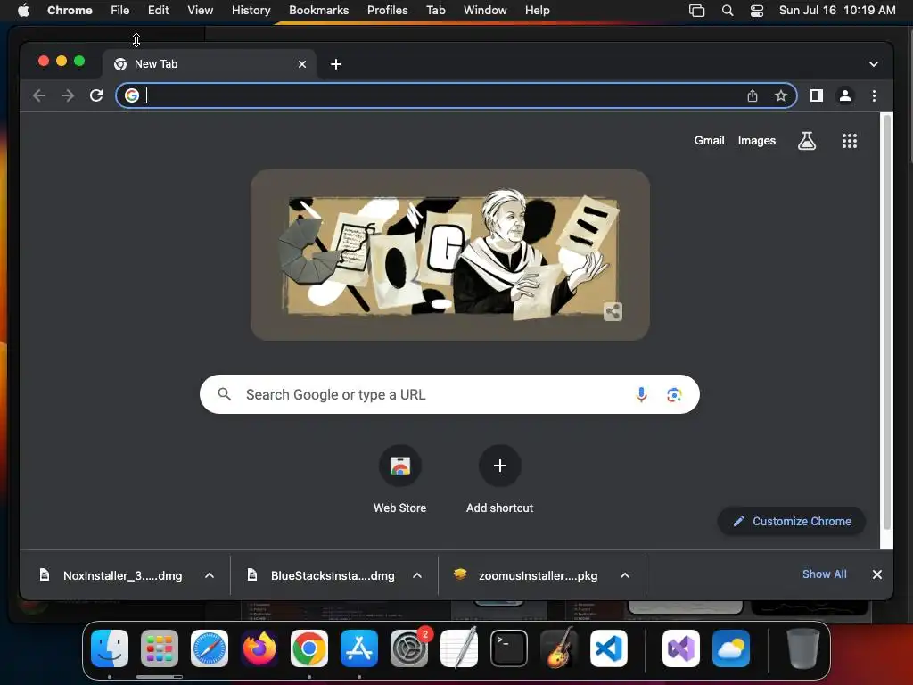Viewport: 913px width, 685px height.
Task: Open the File menu
Action: pos(120,11)
